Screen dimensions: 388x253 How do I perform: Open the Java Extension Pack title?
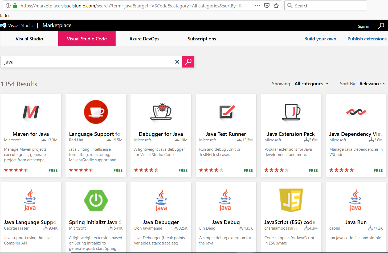pyautogui.click(x=291, y=134)
